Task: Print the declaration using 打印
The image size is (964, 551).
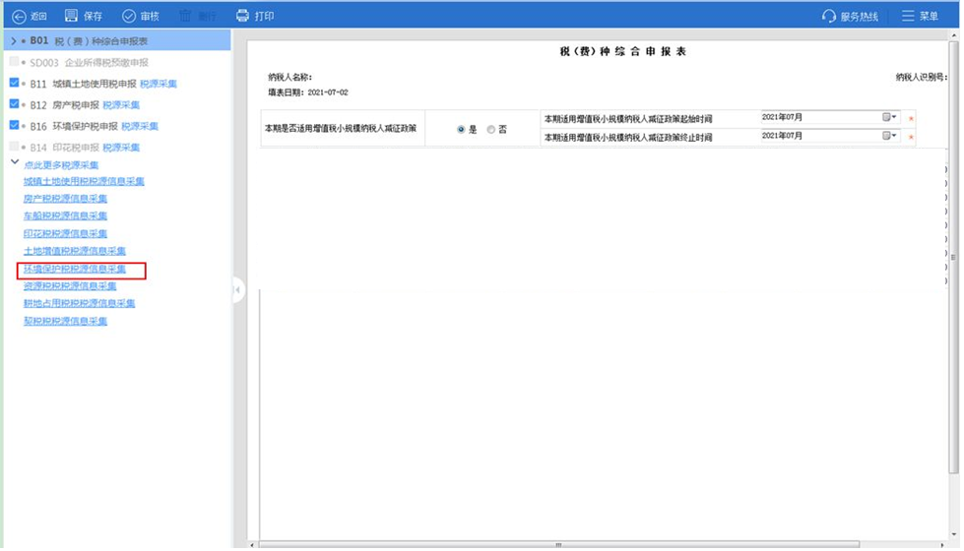Action: (254, 16)
